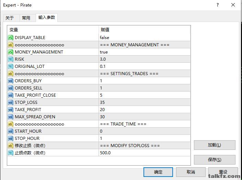Click the RISK double-type icon
Image resolution: width=242 pixels, height=180 pixels.
pos(11,59)
